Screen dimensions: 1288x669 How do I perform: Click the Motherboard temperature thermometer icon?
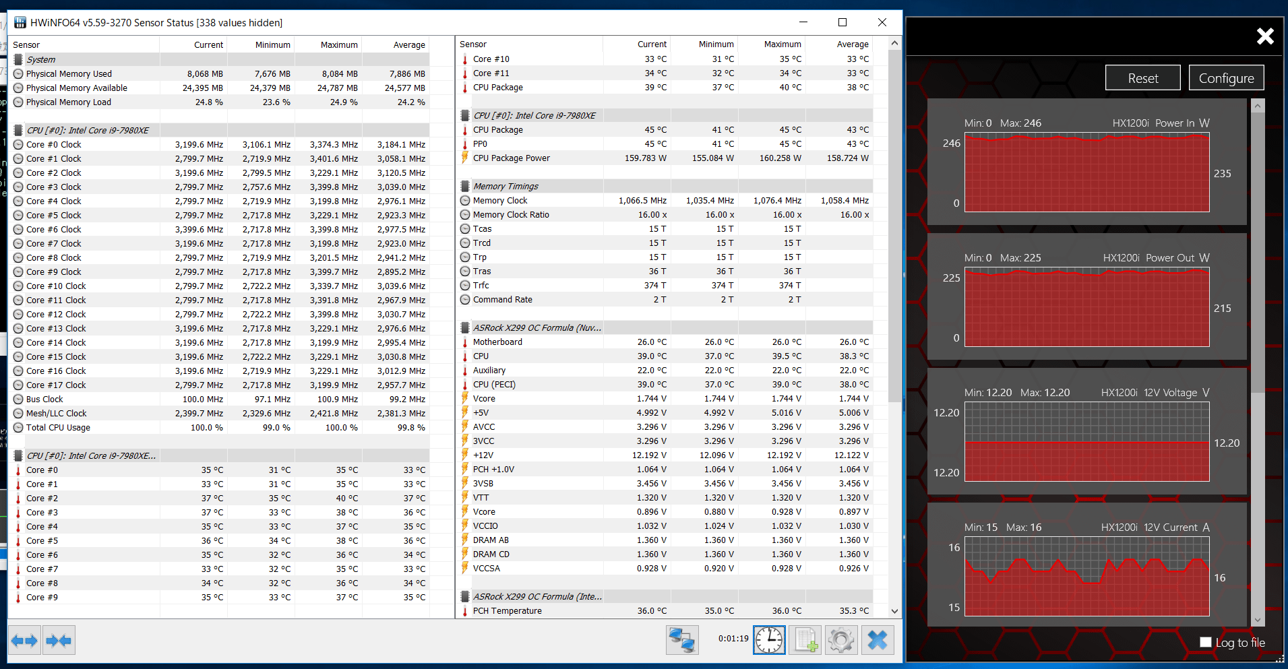pyautogui.click(x=465, y=342)
